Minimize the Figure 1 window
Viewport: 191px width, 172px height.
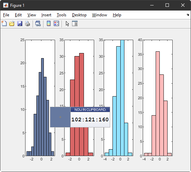pyautogui.click(x=152, y=5)
